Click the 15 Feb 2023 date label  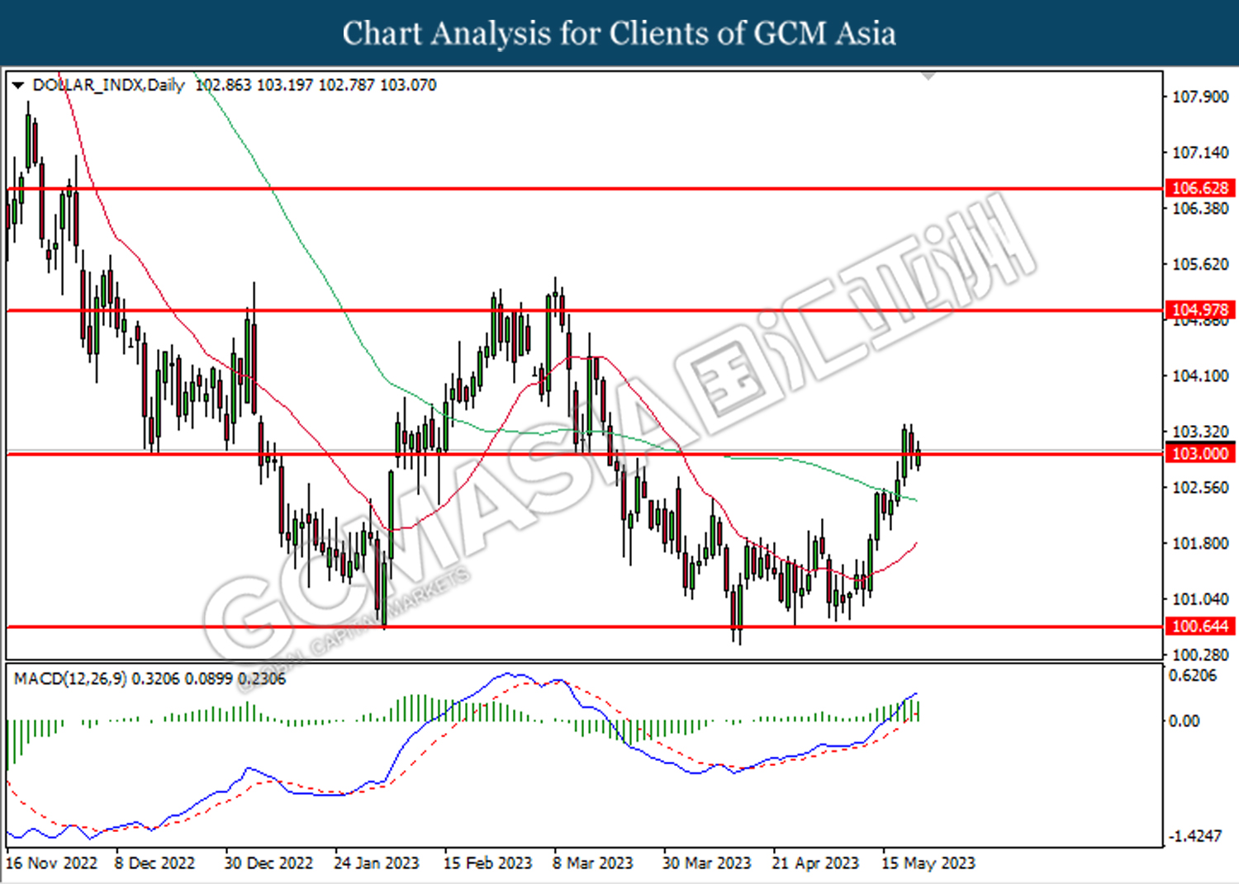tap(487, 863)
